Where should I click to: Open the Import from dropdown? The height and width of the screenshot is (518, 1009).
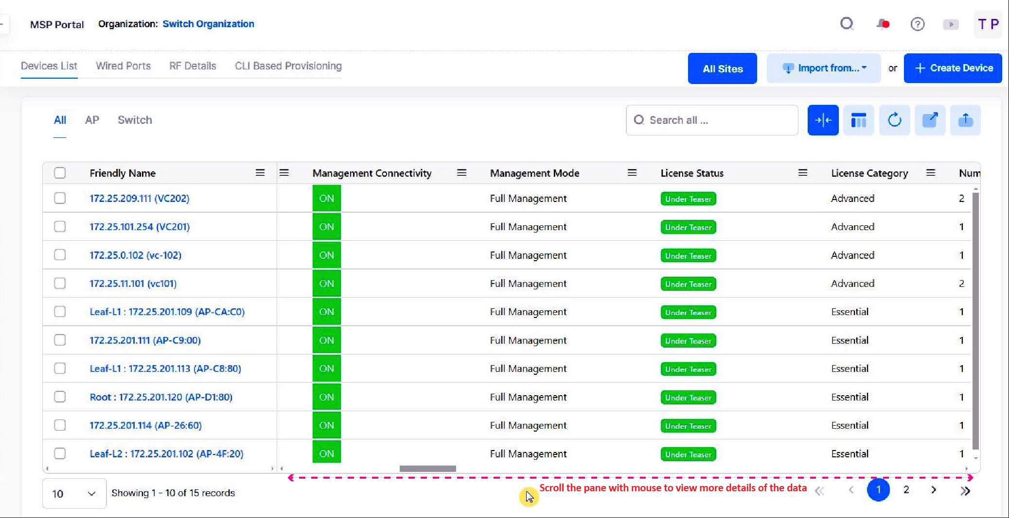824,68
